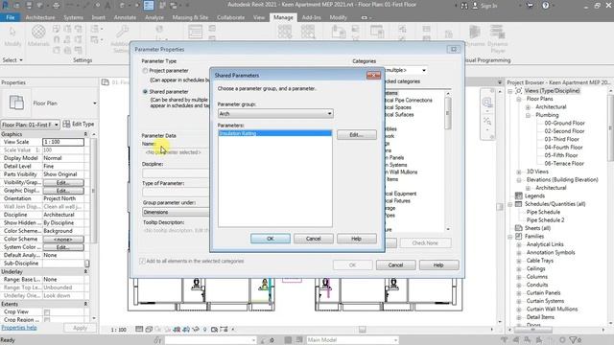Click the selection filter icon in status bar
The width and height of the screenshot is (614, 345).
pyautogui.click(x=574, y=340)
